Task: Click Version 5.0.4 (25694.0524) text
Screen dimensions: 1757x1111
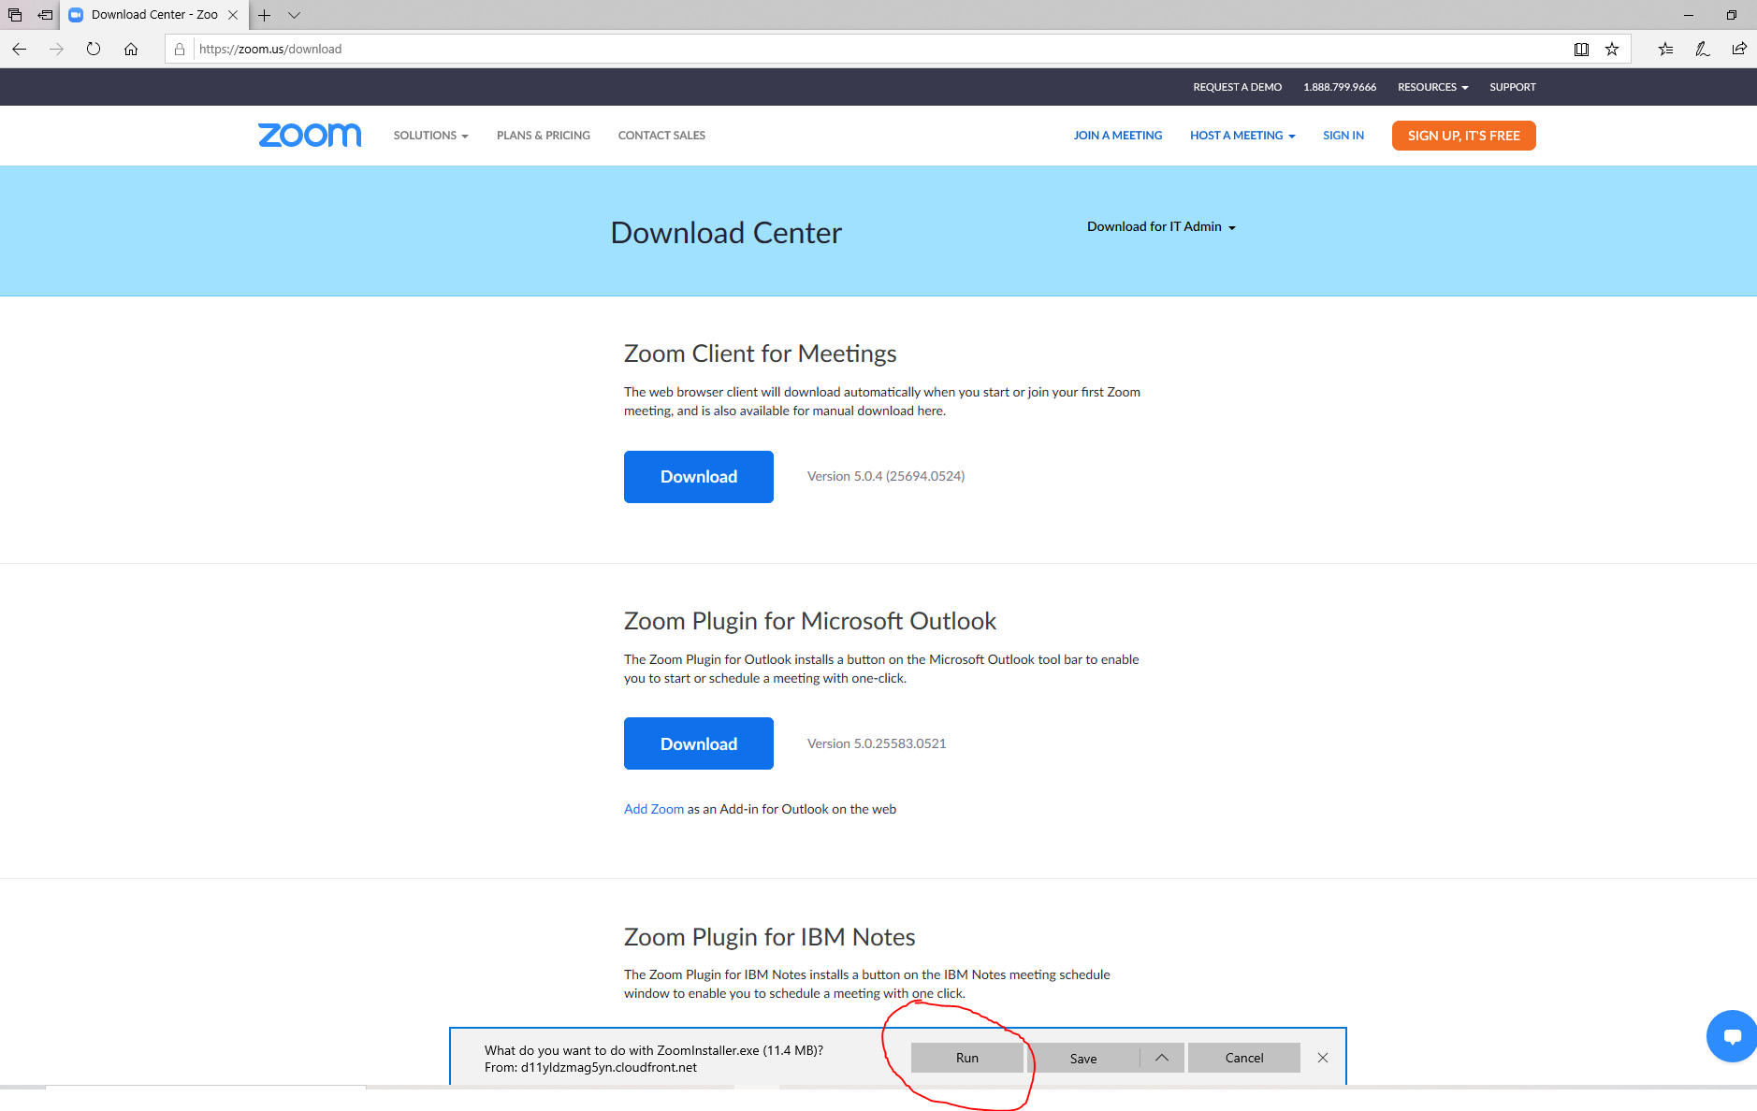Action: (x=886, y=476)
